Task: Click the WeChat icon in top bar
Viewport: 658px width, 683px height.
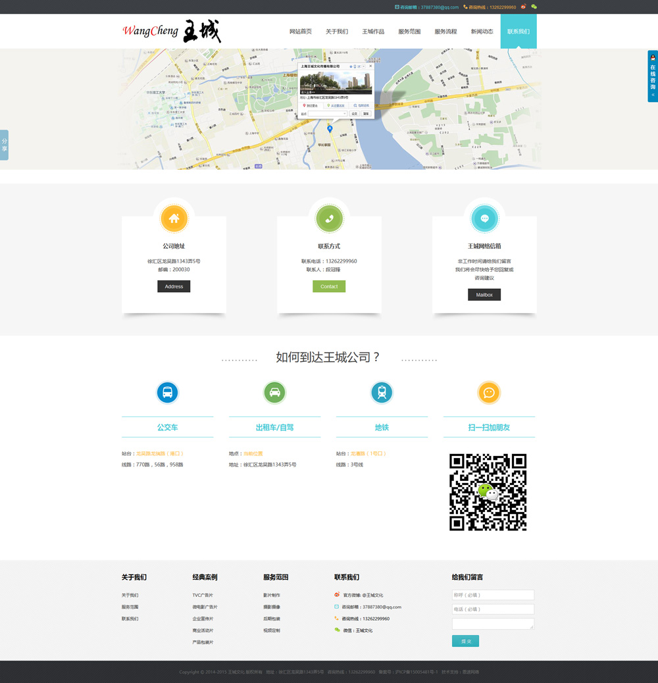Action: [x=534, y=7]
